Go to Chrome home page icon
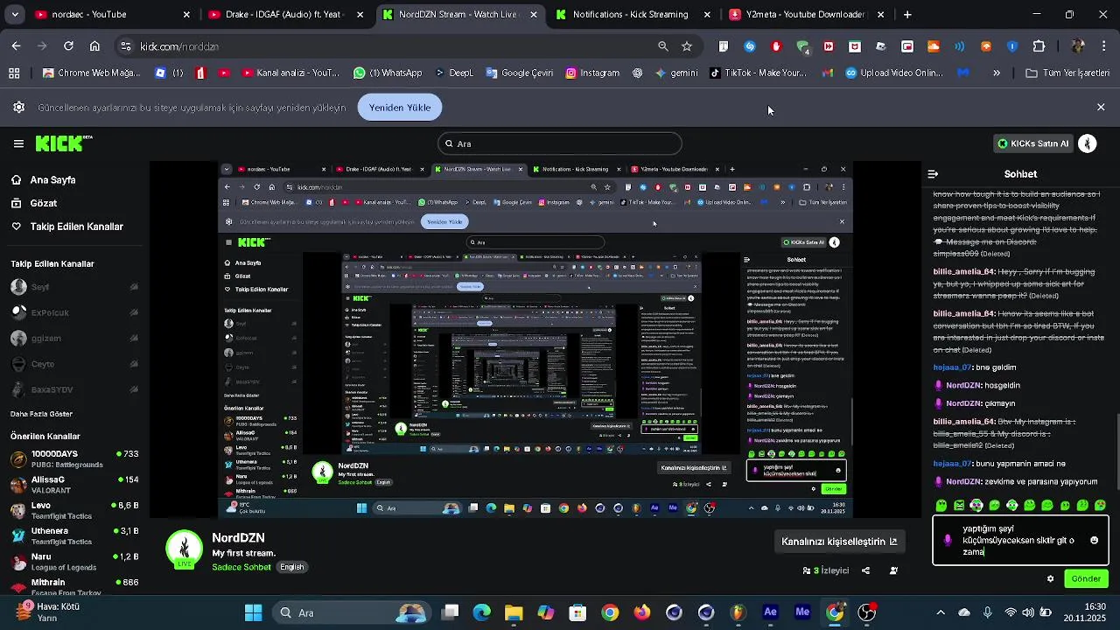 pos(94,46)
